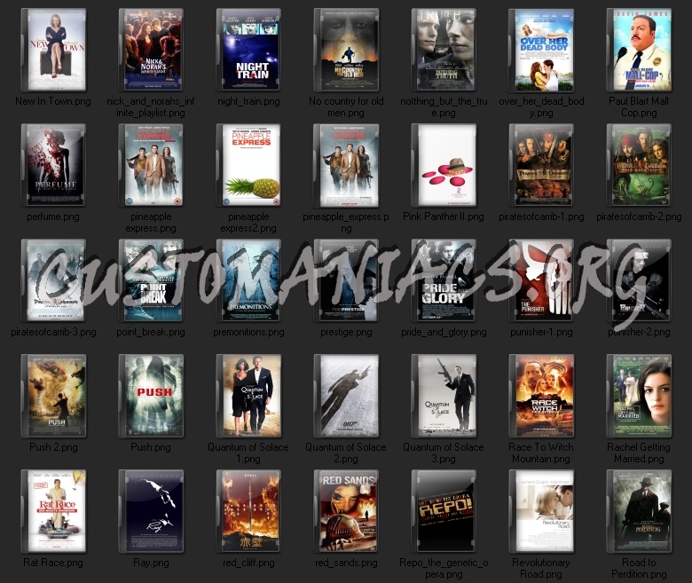Select the punisher-1 skull cover icon
This screenshot has width=692, height=583.
pos(541,280)
